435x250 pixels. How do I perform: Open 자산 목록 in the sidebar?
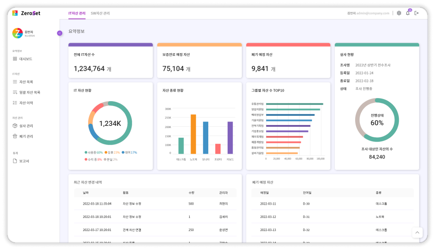[26, 82]
